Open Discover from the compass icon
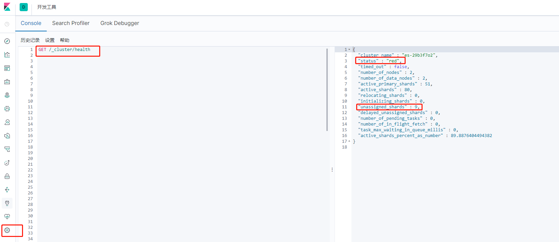This screenshot has height=242, width=559. (x=7, y=41)
